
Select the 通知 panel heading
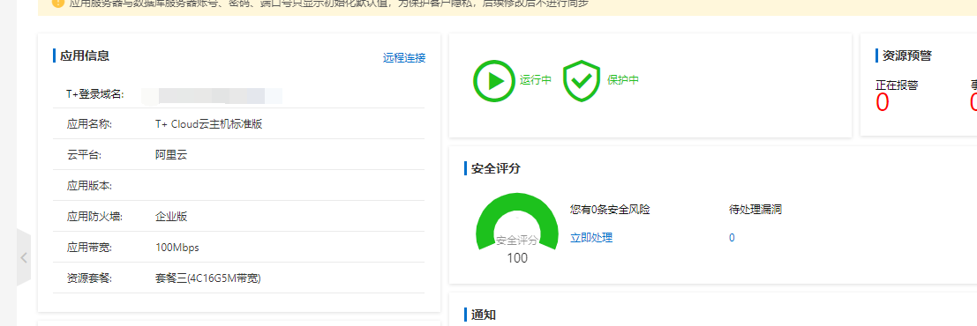484,315
